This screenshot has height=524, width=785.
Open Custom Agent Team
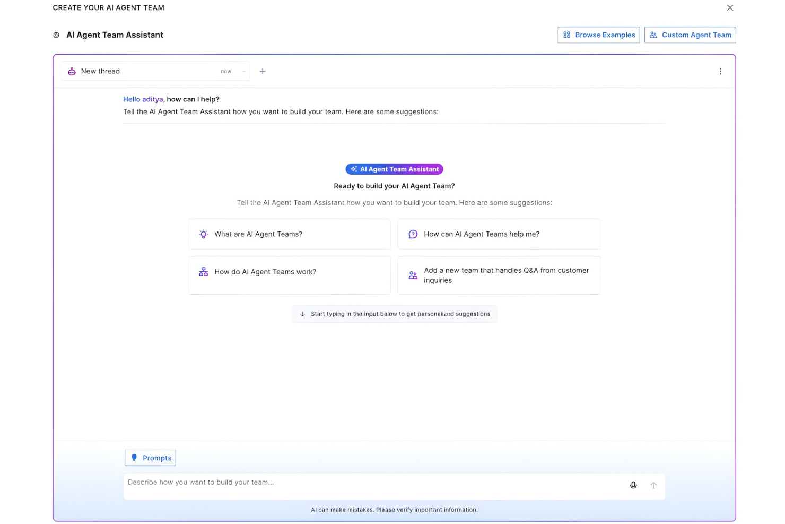(x=690, y=35)
